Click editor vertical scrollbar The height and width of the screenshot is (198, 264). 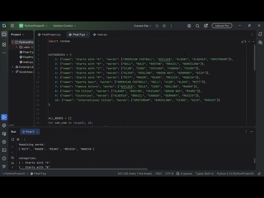(255, 58)
